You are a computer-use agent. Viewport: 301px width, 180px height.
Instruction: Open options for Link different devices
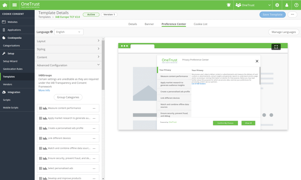click(94, 138)
